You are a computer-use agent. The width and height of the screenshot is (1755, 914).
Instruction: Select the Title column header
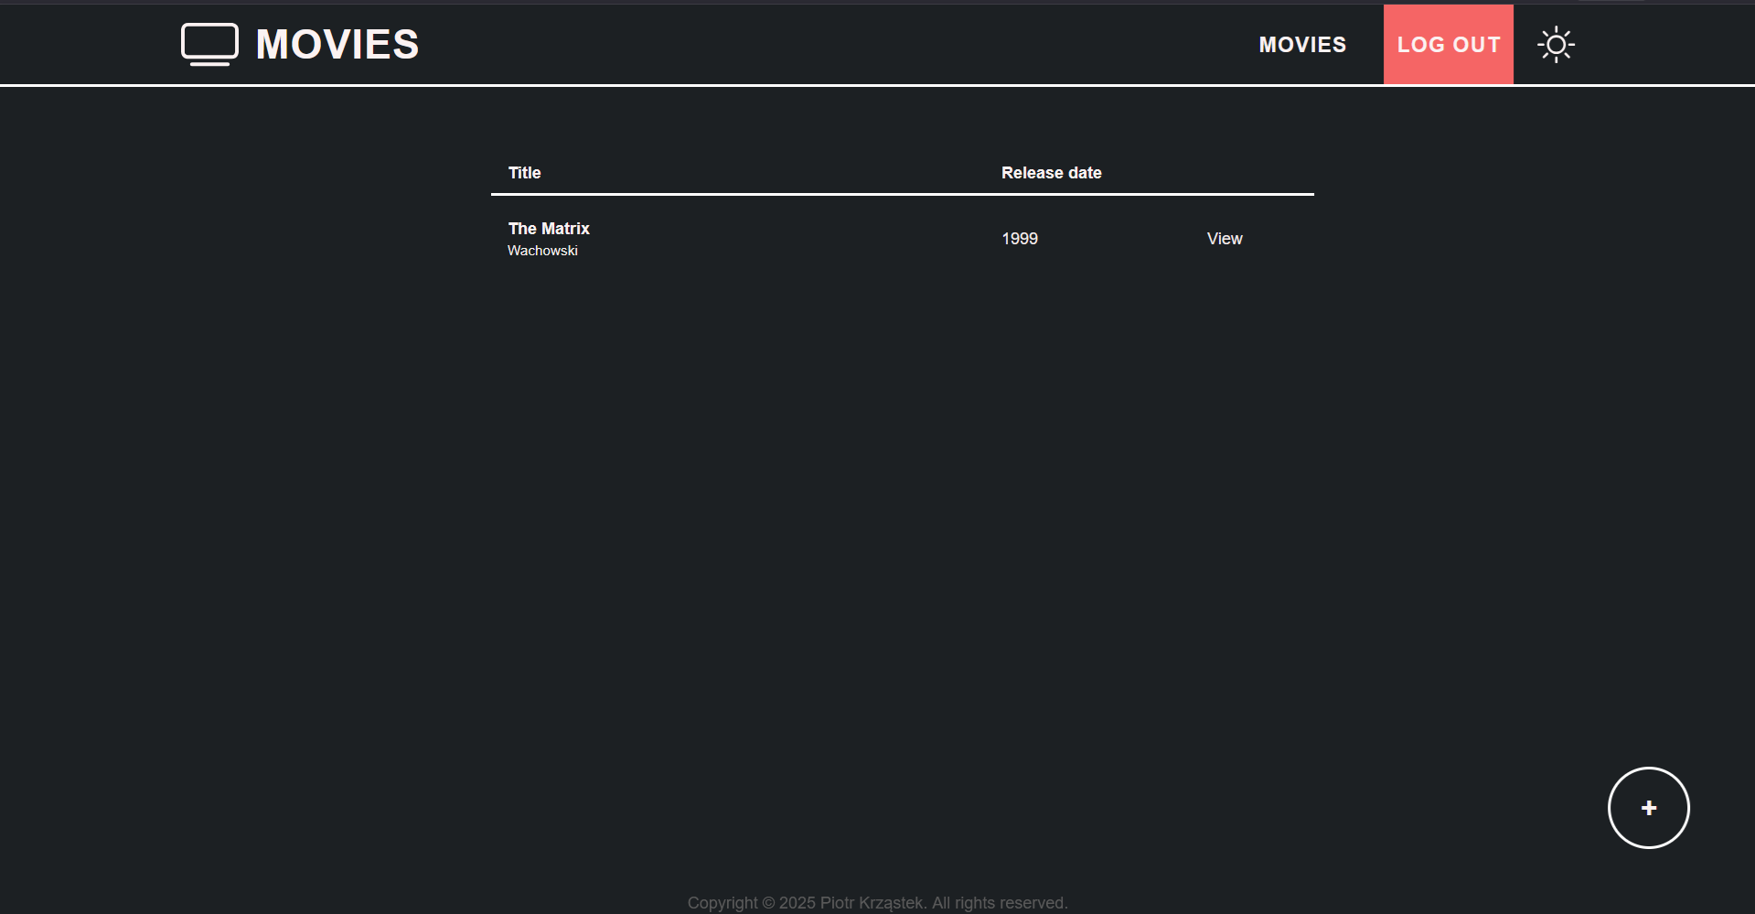tap(524, 173)
